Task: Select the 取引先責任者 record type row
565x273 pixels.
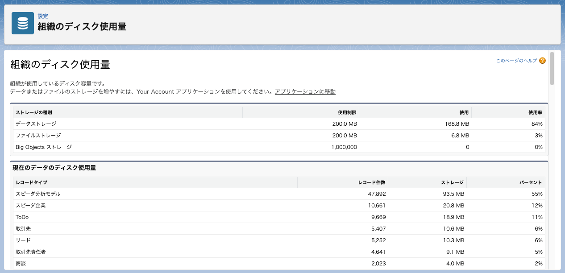Action: pyautogui.click(x=31, y=252)
